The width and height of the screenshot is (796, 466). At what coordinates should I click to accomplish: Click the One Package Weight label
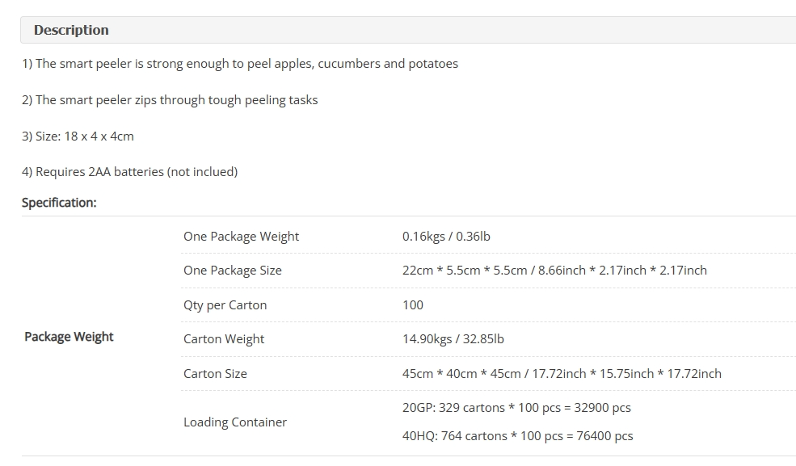241,237
